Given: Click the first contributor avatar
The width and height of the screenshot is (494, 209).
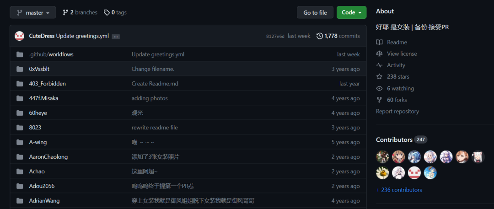Looking at the screenshot, I should coord(382,157).
